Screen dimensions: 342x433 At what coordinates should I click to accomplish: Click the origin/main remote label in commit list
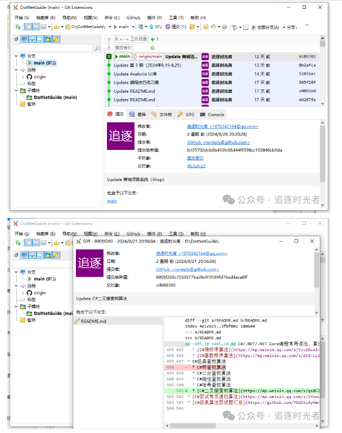point(148,57)
